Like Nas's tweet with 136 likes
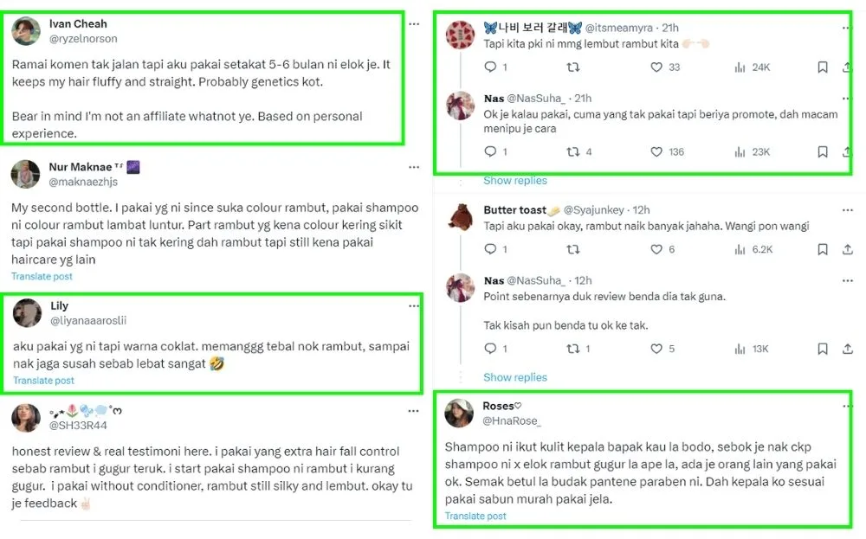This screenshot has width=866, height=539. [656, 152]
